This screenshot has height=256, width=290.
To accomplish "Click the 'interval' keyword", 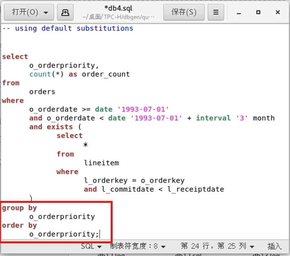I will tap(213, 118).
